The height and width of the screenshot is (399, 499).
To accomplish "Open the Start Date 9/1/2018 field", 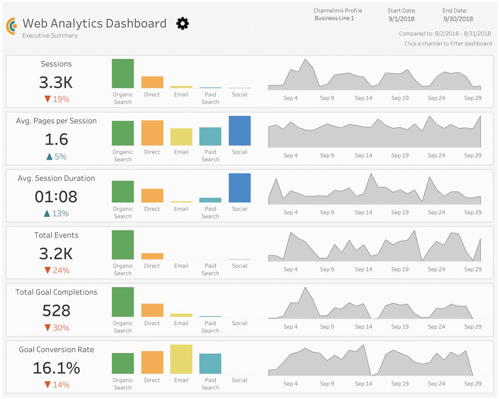I will [401, 19].
